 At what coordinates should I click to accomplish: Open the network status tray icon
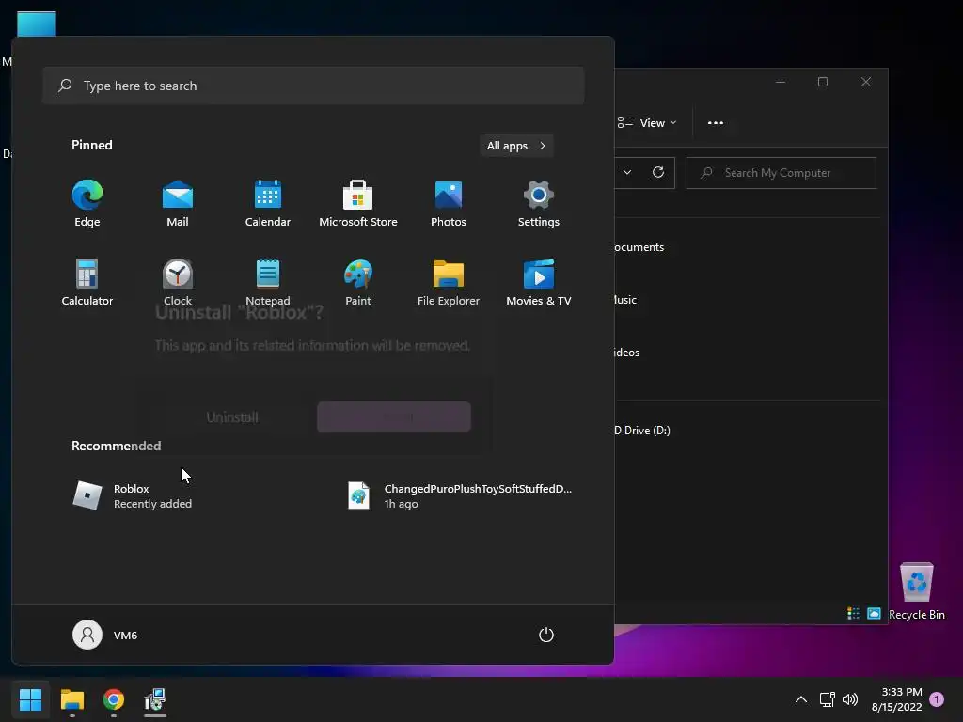[828, 699]
